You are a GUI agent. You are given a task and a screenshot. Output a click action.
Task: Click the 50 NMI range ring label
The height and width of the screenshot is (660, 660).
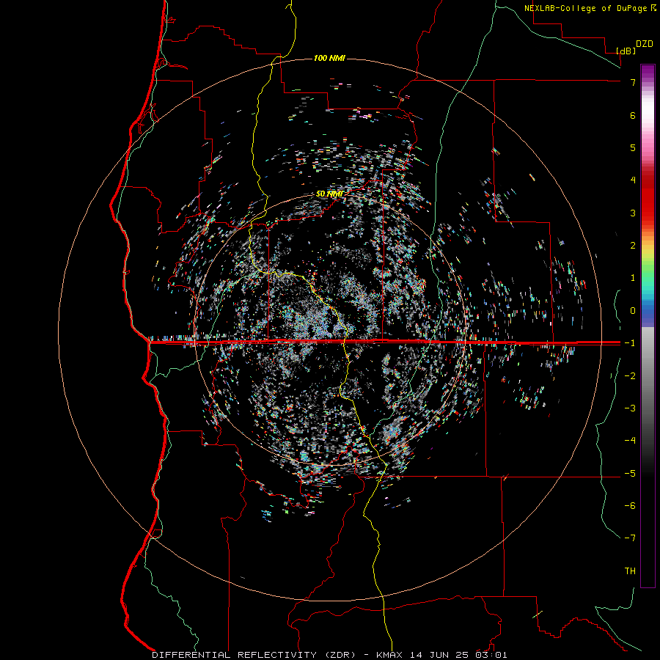tap(329, 194)
